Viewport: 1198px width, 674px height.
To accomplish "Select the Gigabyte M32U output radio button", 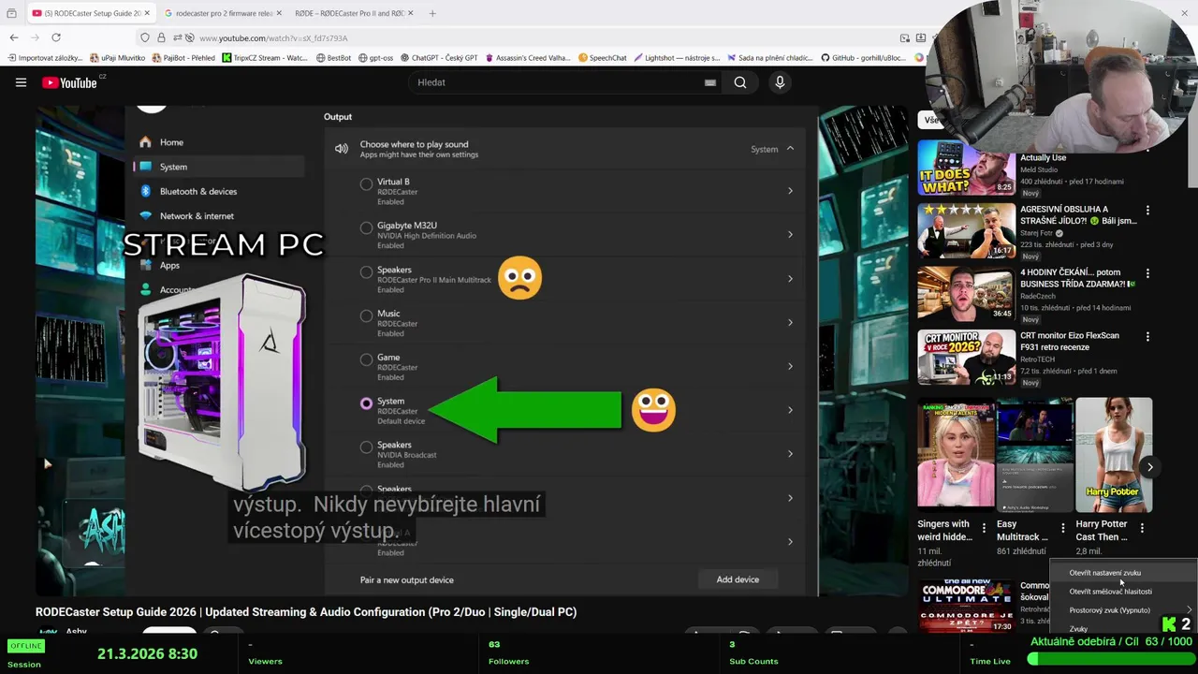I will [x=366, y=227].
